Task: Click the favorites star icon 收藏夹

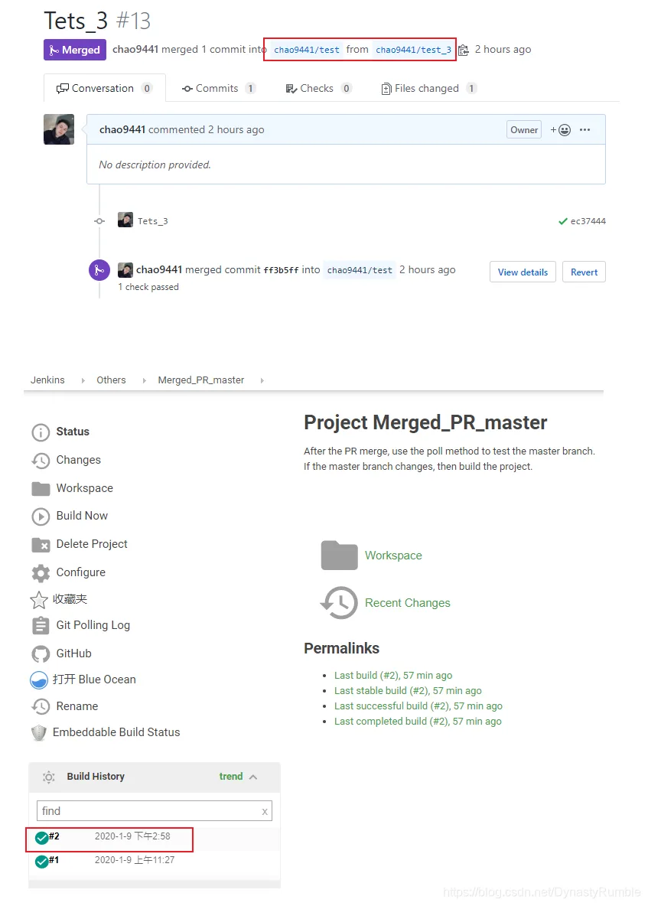Action: (39, 601)
